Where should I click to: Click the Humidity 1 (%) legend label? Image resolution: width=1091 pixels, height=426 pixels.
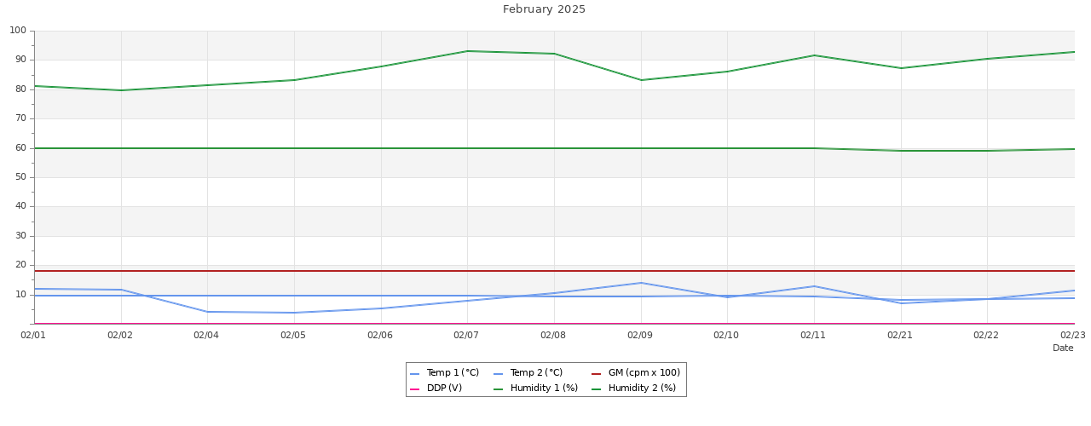pos(544,389)
